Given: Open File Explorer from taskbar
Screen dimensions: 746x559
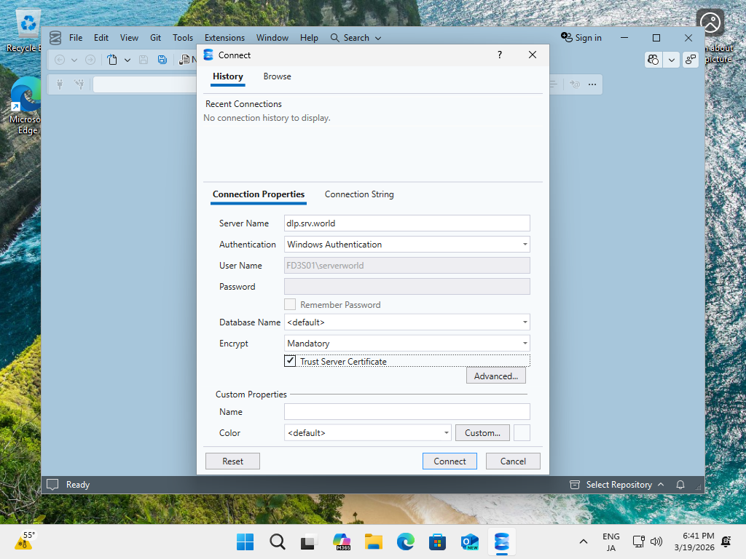Looking at the screenshot, I should pyautogui.click(x=374, y=542).
